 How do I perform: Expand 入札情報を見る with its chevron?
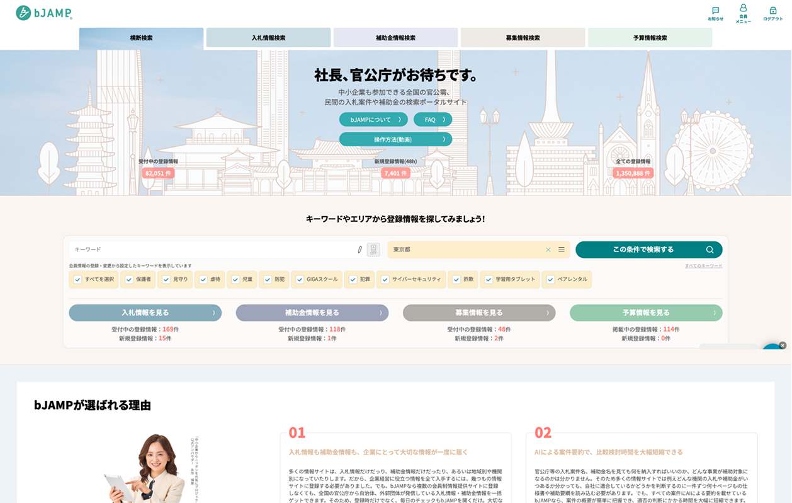click(x=213, y=313)
